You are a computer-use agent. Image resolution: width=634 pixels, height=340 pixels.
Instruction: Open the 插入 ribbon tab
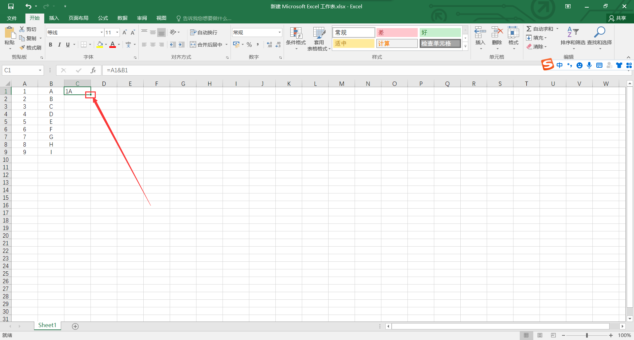(x=54, y=18)
